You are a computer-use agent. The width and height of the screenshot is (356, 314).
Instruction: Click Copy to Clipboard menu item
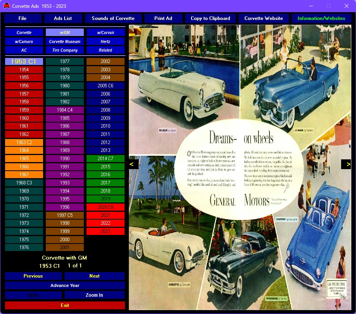pos(210,18)
